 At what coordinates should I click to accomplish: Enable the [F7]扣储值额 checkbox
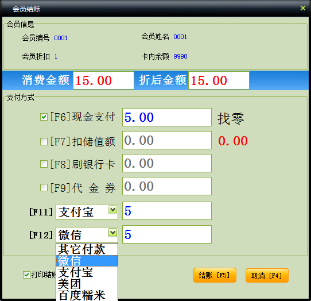pyautogui.click(x=44, y=141)
